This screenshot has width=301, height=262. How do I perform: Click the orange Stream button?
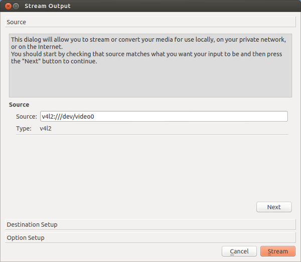[277, 251]
